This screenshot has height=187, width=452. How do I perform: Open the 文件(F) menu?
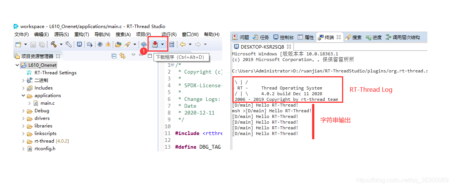(22, 34)
